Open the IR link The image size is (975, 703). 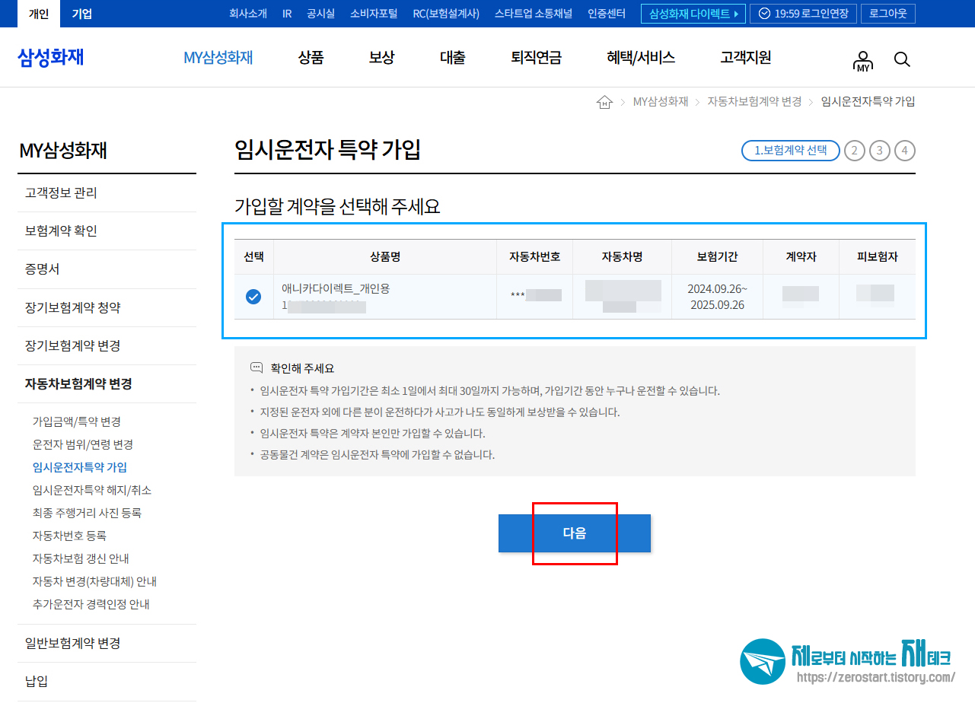pyautogui.click(x=287, y=14)
